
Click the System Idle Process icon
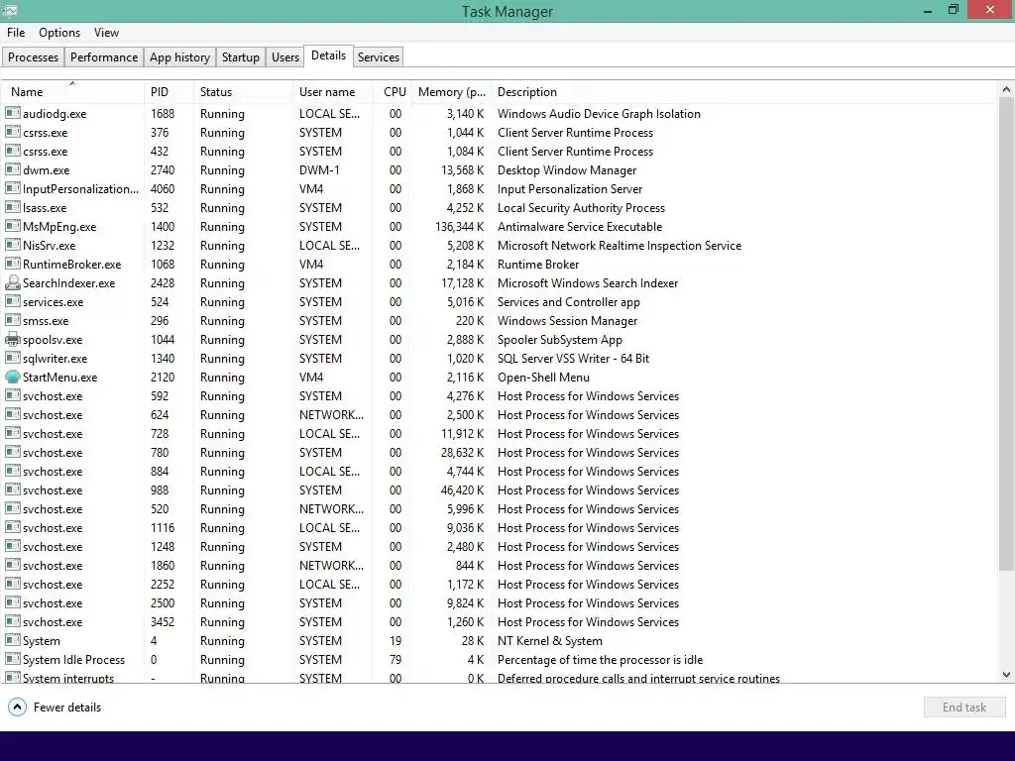coord(12,659)
